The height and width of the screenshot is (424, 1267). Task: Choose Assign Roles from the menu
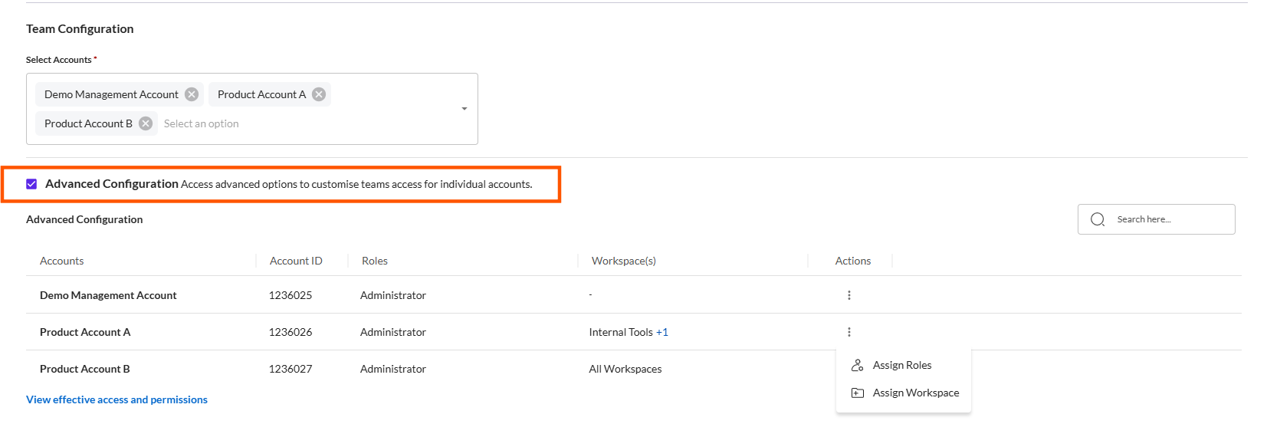point(903,365)
